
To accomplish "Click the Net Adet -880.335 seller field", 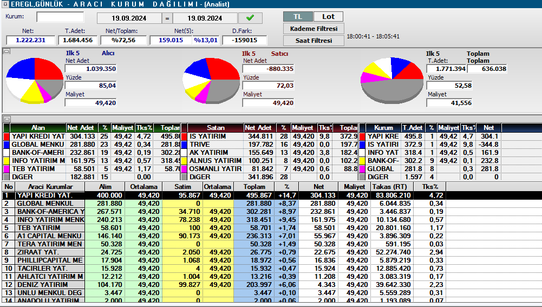I will coord(268,69).
